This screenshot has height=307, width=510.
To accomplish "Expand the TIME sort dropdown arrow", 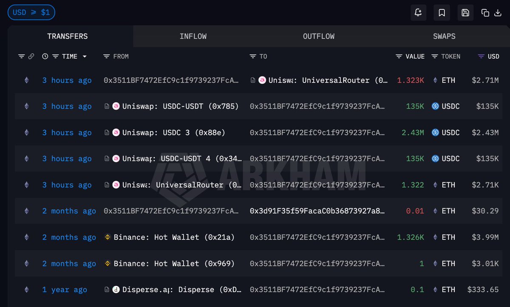I will click(85, 56).
